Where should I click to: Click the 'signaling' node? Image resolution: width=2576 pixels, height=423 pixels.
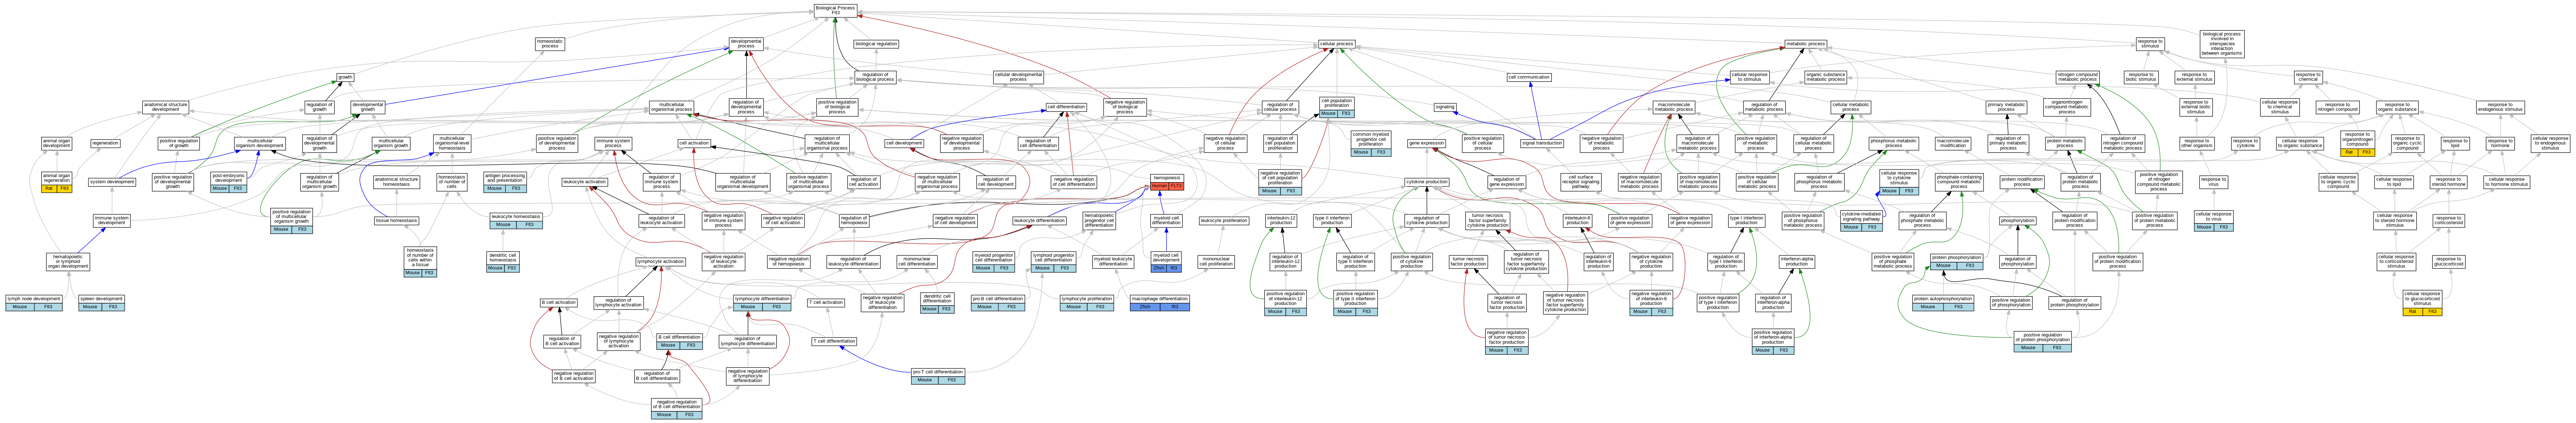click(x=1445, y=107)
